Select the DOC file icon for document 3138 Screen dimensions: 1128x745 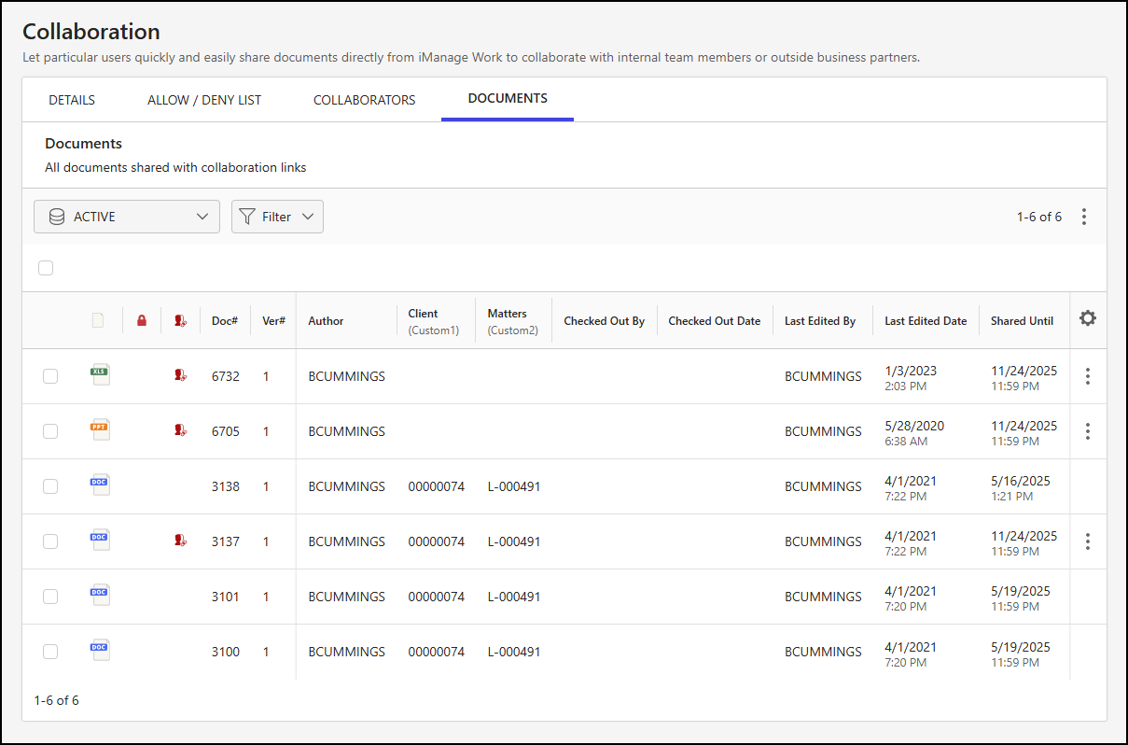tap(100, 485)
